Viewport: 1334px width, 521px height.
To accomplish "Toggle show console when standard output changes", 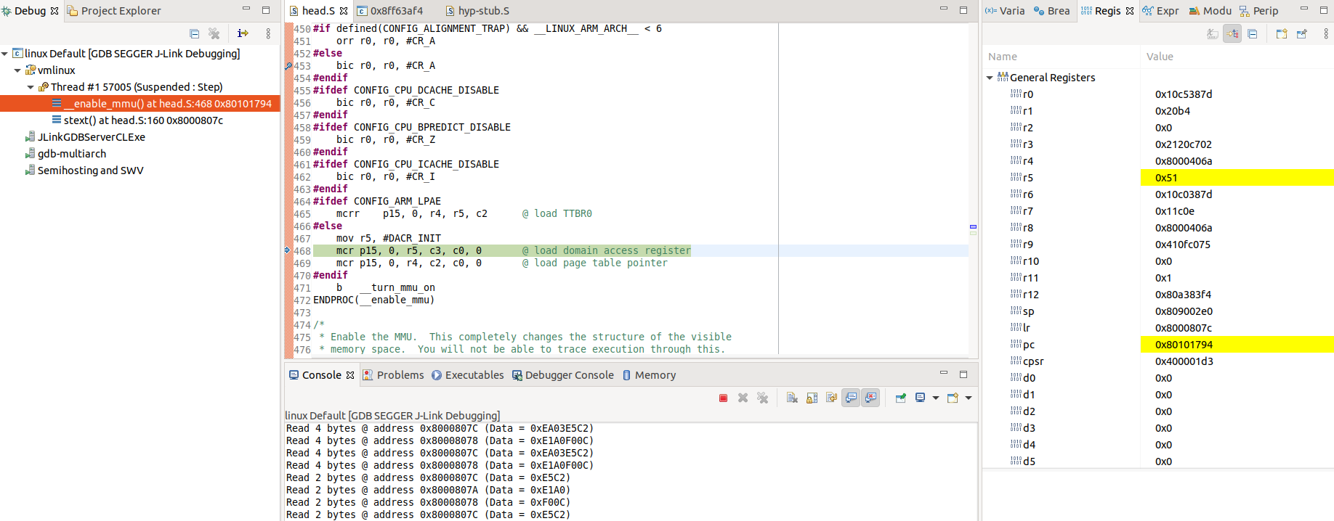I will coord(851,398).
